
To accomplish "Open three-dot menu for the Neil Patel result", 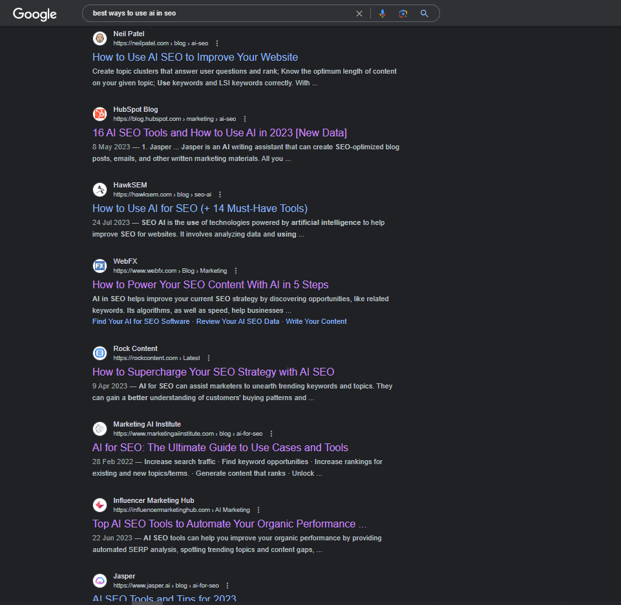I will pos(217,43).
